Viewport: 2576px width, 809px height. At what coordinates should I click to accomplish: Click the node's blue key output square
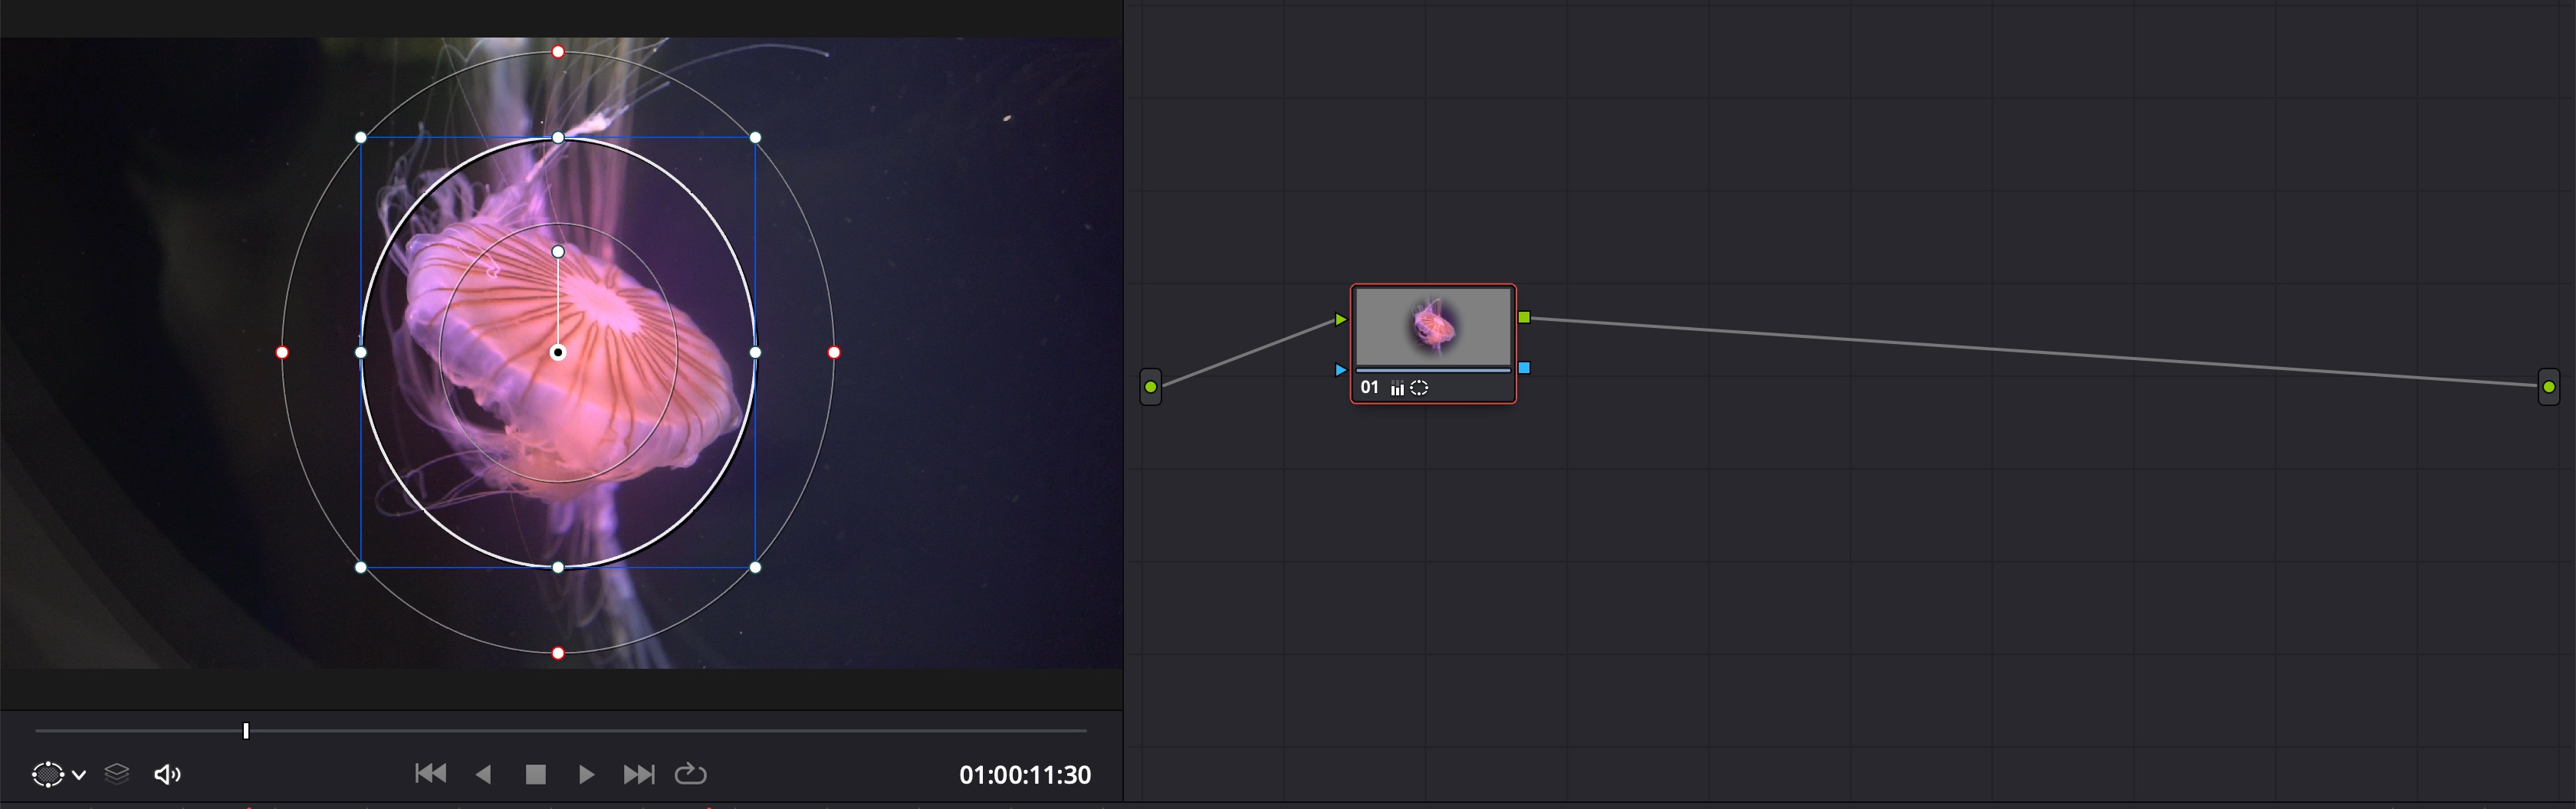pyautogui.click(x=1524, y=368)
